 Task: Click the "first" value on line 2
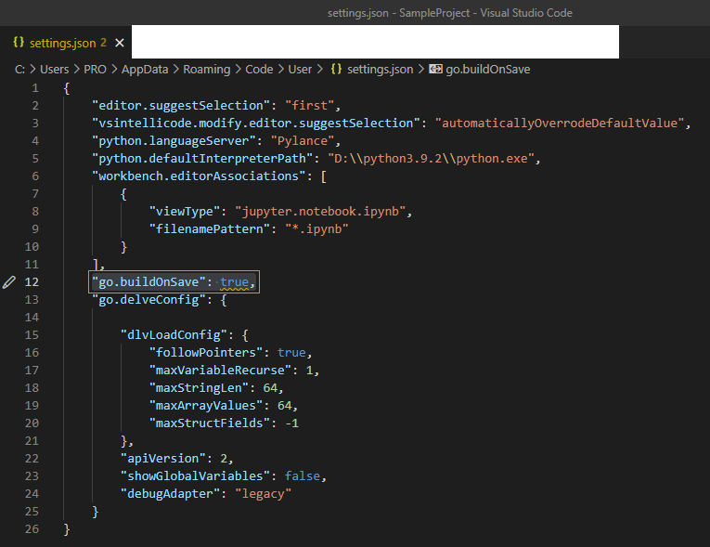pos(309,105)
